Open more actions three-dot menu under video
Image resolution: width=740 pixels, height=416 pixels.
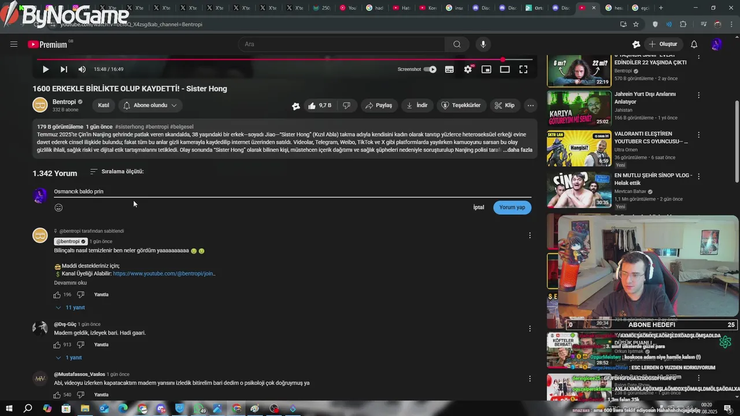(530, 105)
